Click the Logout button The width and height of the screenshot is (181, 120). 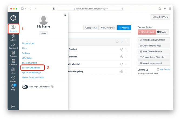point(43,33)
